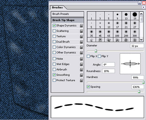Viewport: 146px width, 120px height.
Task: Minimize the Brushes palette window
Action: point(140,3)
